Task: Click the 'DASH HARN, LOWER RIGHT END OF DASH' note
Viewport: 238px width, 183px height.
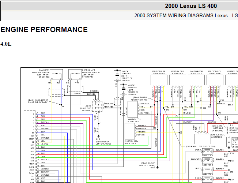Action: point(38,101)
